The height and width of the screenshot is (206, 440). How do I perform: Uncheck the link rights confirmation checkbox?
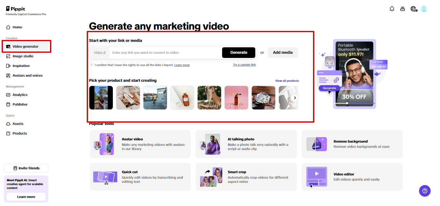tap(91, 64)
